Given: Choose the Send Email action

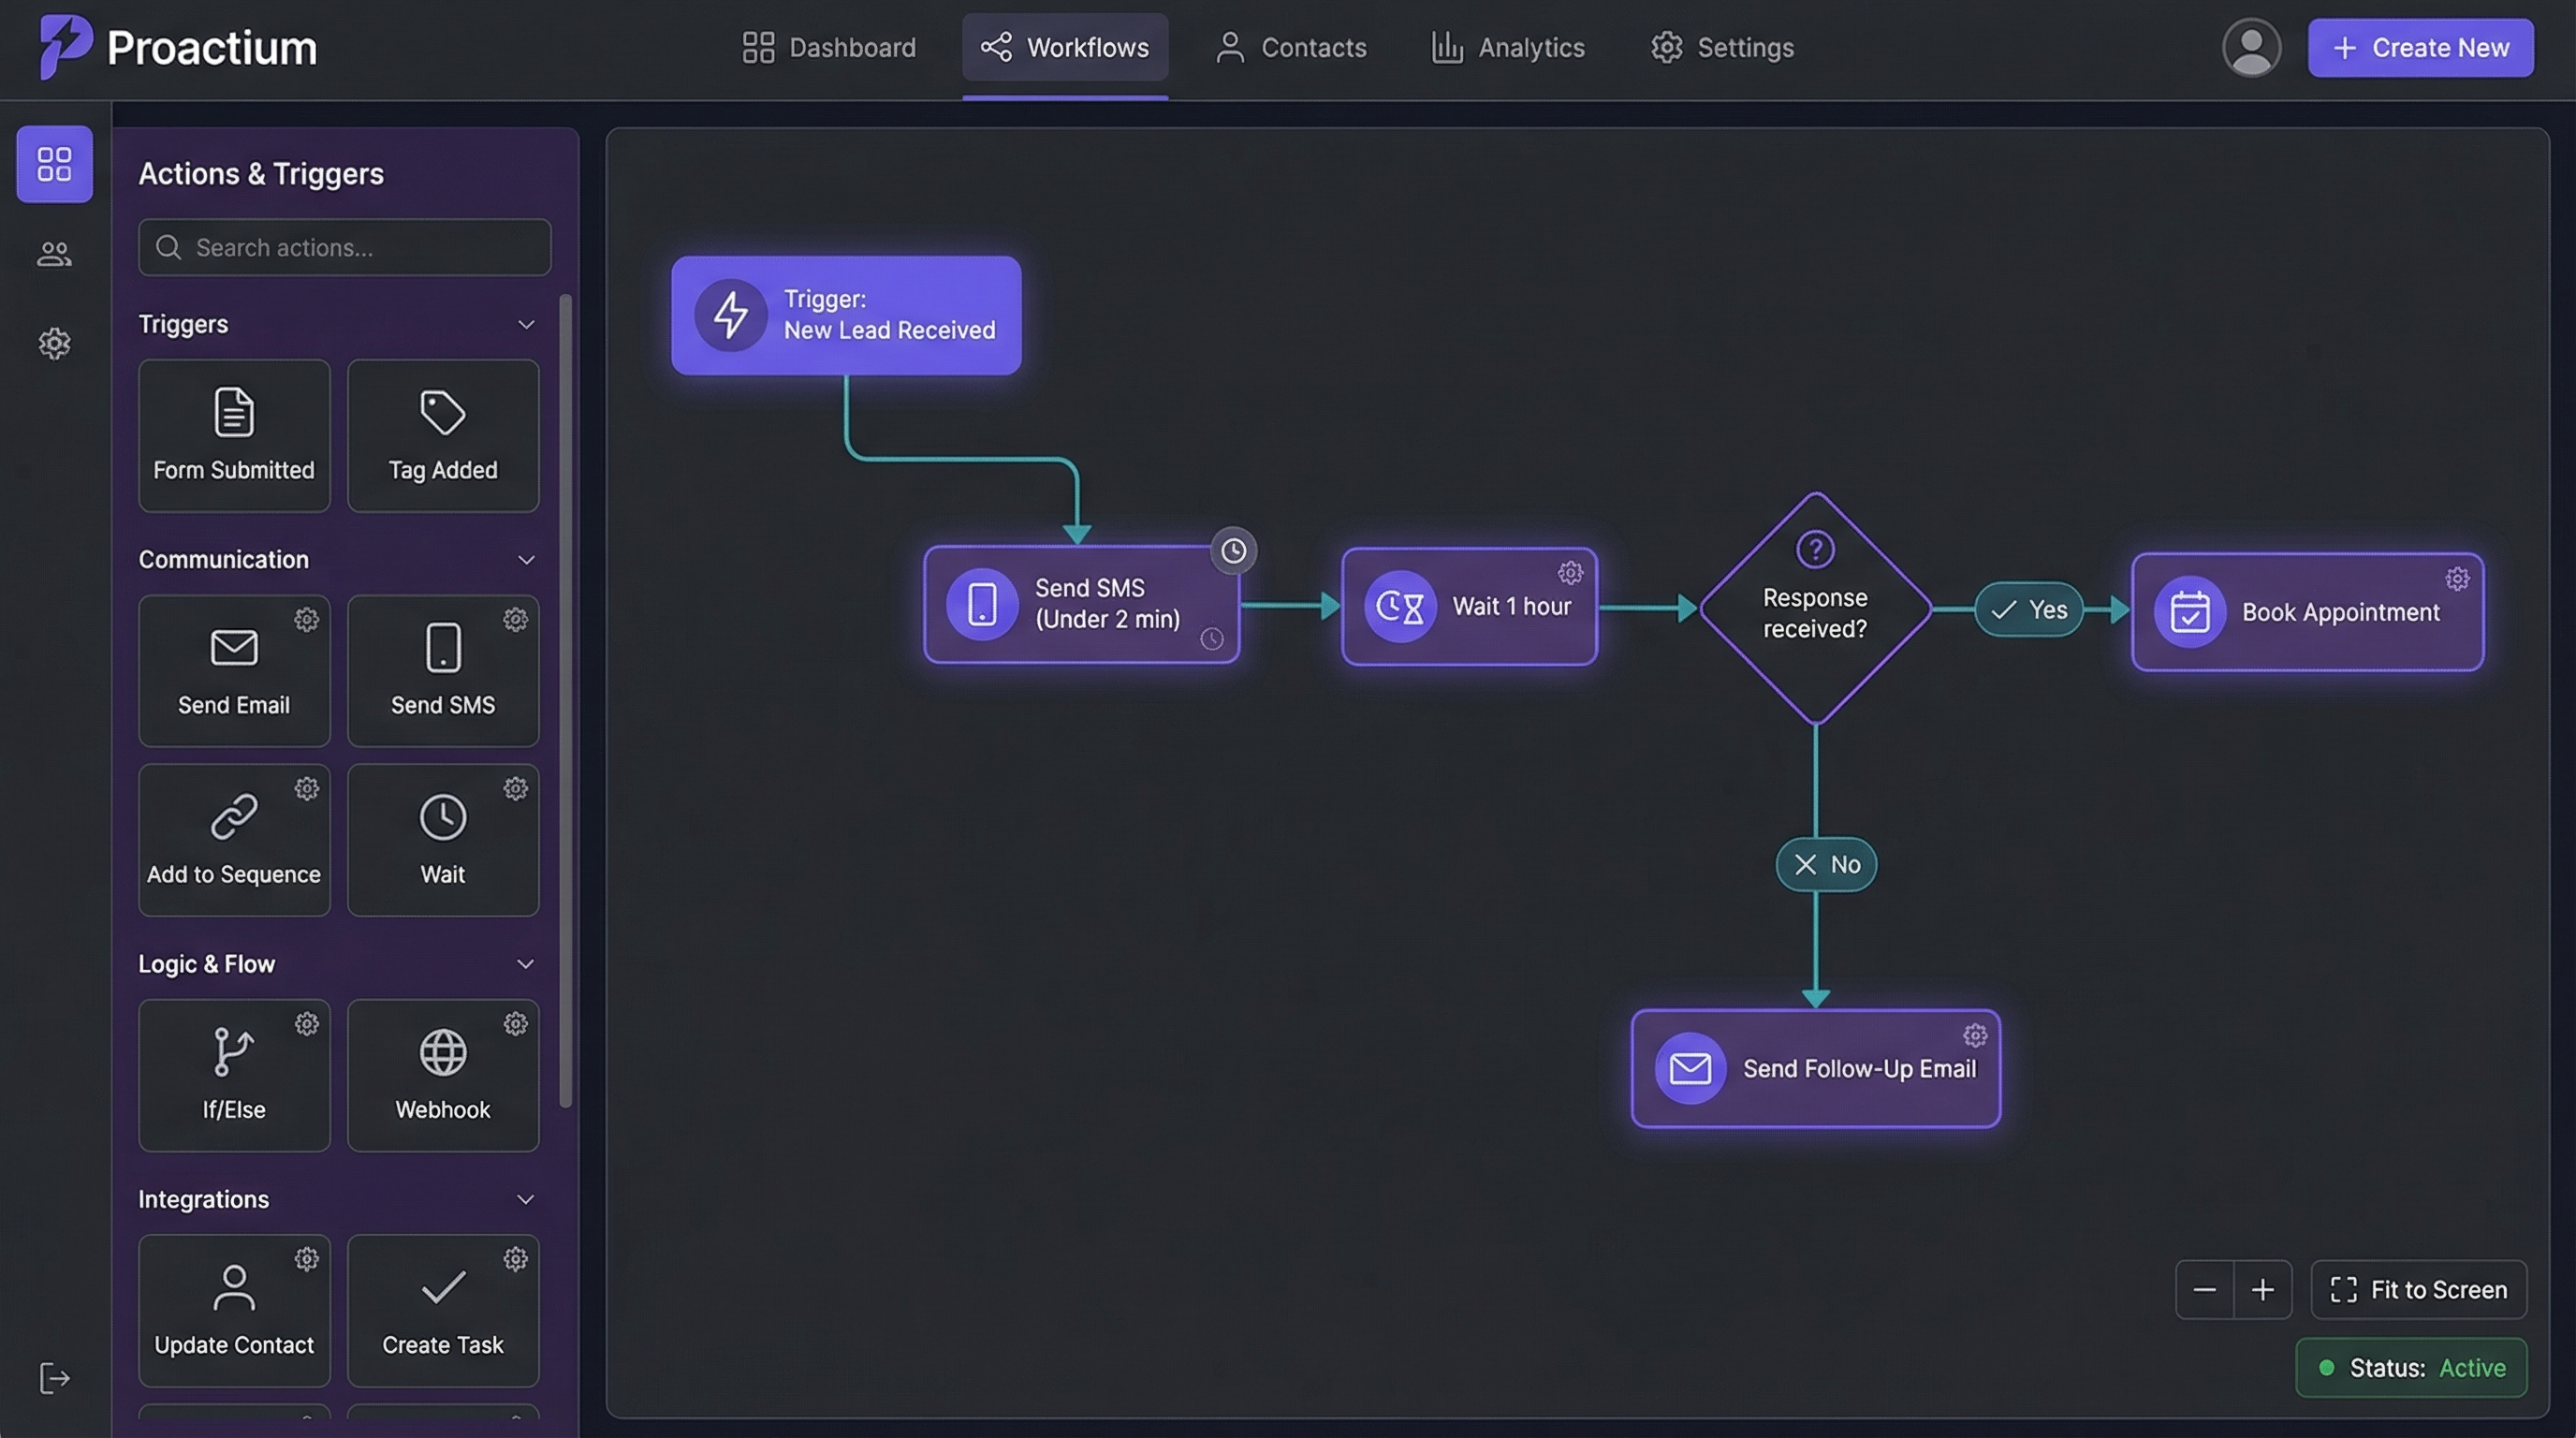Looking at the screenshot, I should coord(234,670).
